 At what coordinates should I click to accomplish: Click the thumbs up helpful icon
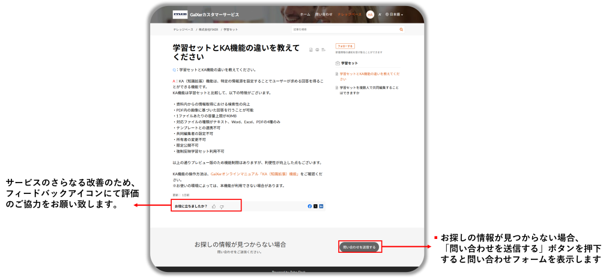214,207
